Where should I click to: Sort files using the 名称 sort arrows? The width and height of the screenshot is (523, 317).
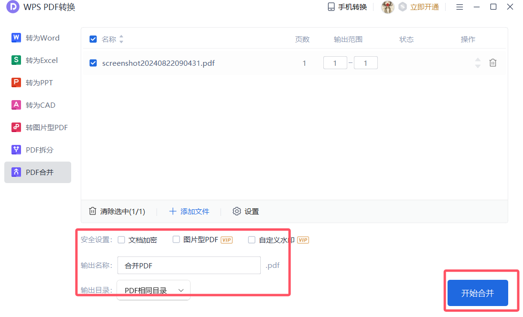click(121, 40)
